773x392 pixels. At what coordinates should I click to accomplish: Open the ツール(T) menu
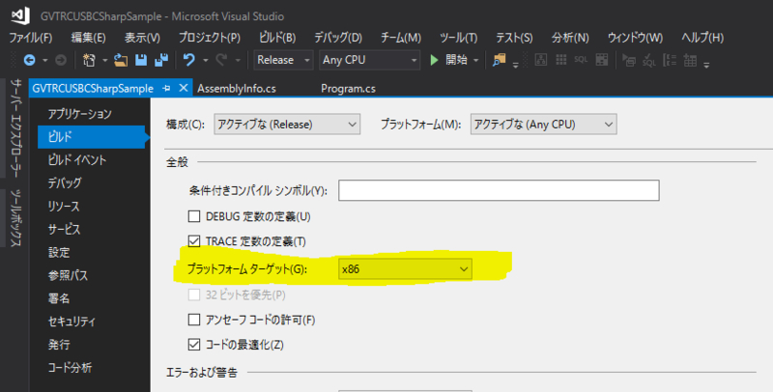click(x=458, y=38)
